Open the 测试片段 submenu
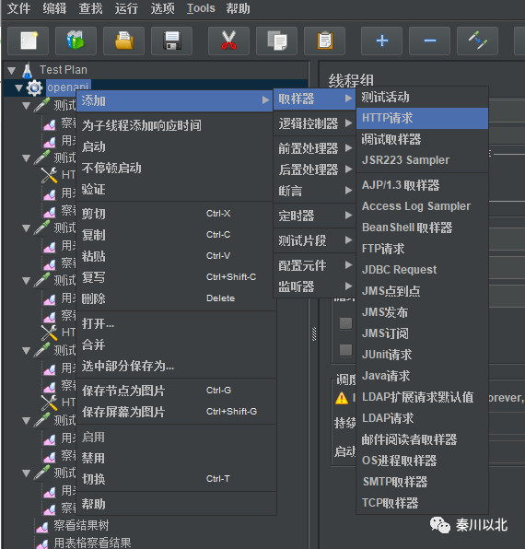This screenshot has width=525, height=549. click(x=314, y=240)
